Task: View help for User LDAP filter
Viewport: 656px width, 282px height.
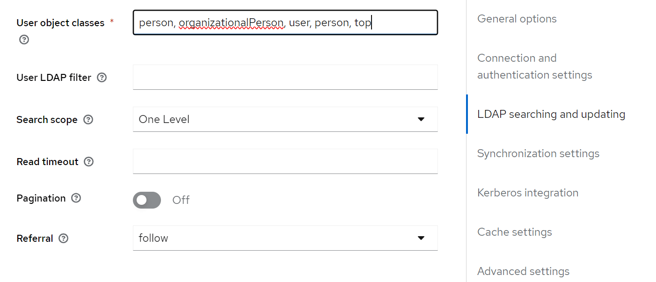Action: pos(102,77)
